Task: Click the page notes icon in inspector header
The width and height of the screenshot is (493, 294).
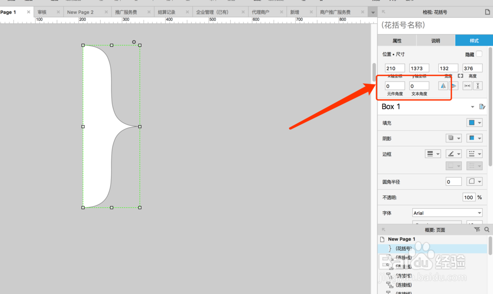Action: [x=488, y=12]
